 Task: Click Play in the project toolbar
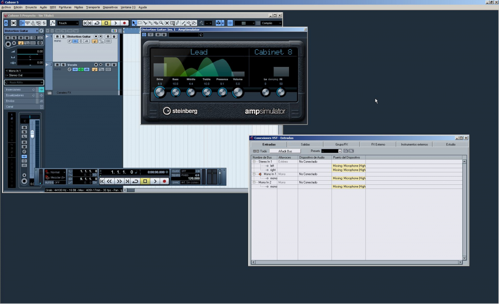116,23
